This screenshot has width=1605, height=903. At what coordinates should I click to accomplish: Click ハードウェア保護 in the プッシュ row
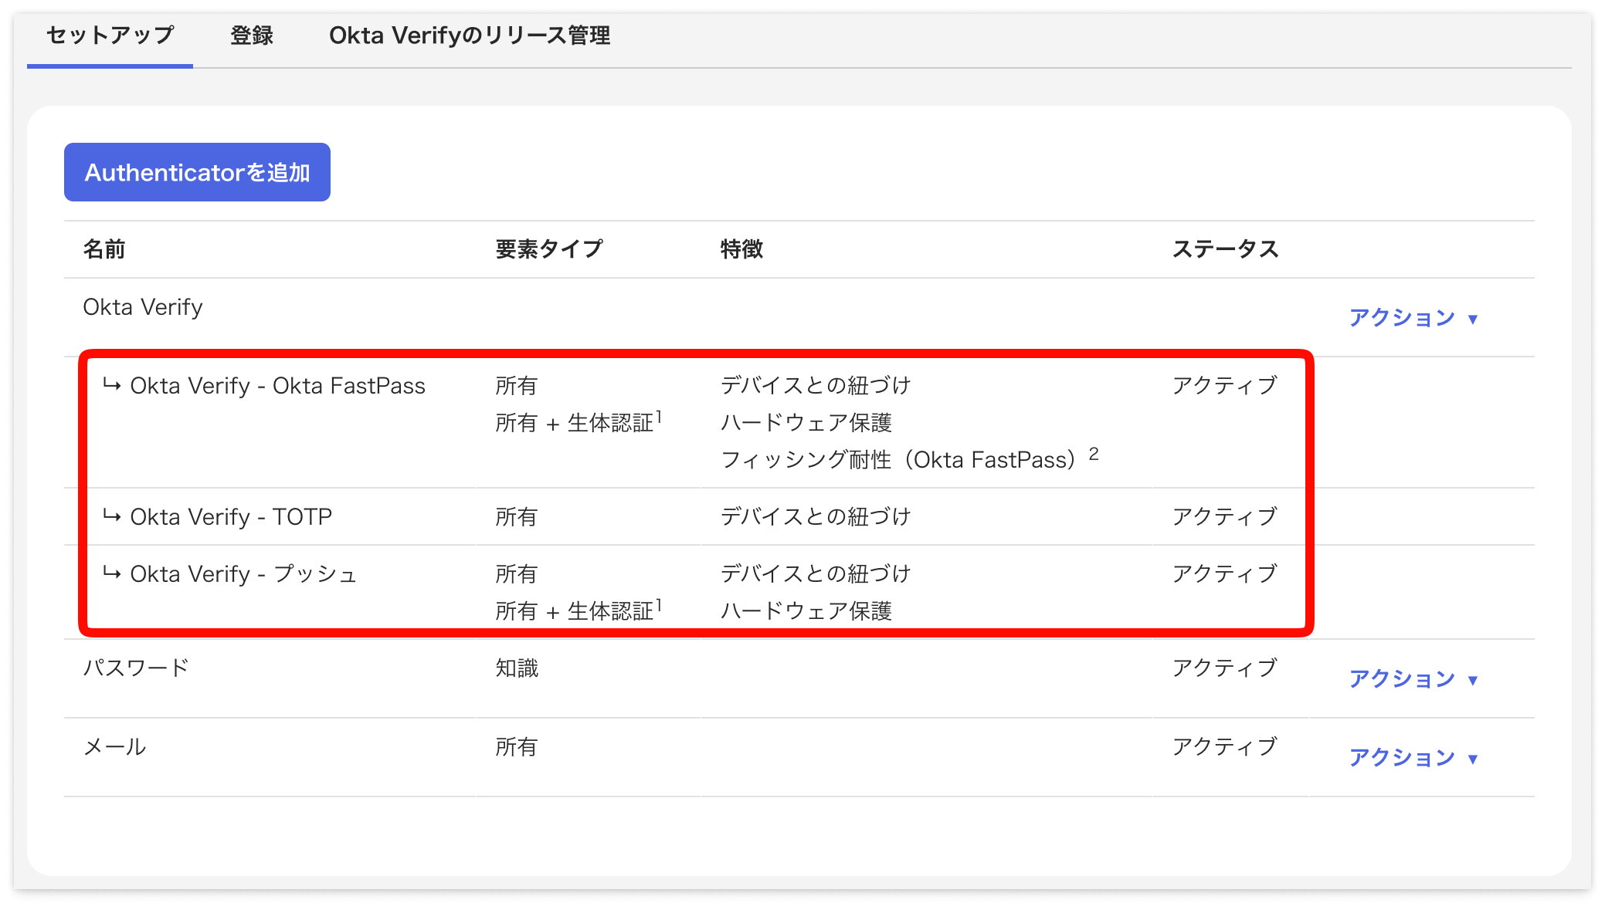tap(806, 611)
